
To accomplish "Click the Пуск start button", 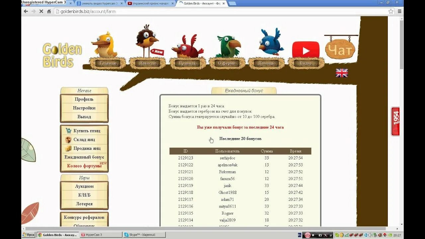I will [29, 235].
